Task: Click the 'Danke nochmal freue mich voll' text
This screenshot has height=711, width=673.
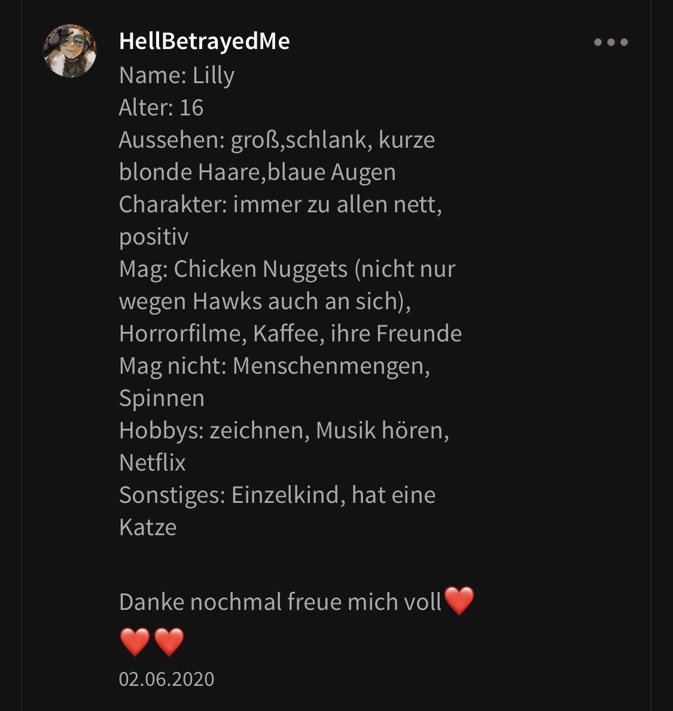Action: click(280, 602)
